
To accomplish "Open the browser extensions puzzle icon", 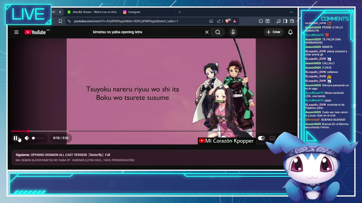I will pyautogui.click(x=261, y=21).
